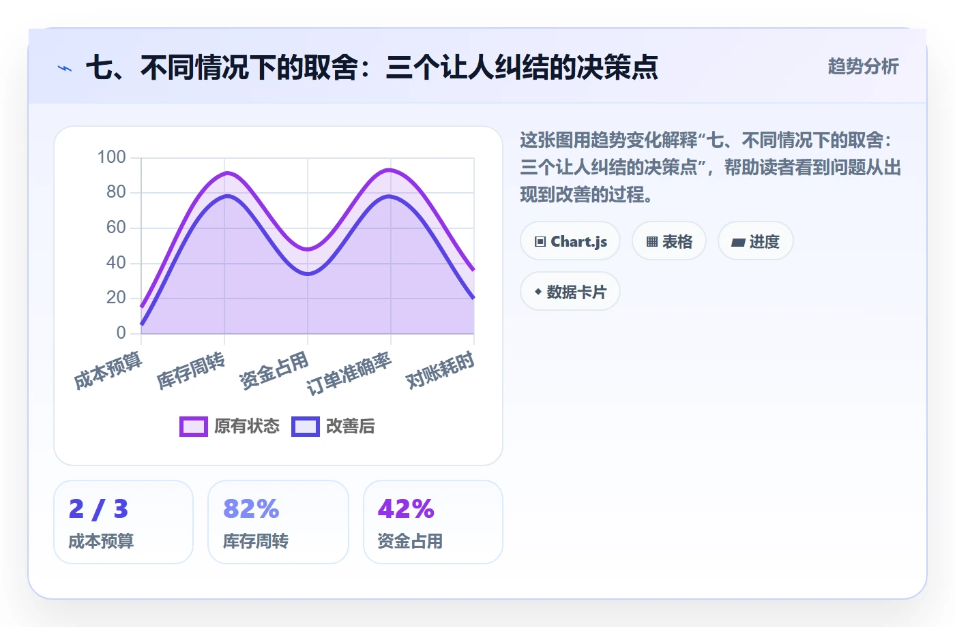This screenshot has height=627, width=955.
Task: Click the Chart.js tag icon
Action: point(540,242)
